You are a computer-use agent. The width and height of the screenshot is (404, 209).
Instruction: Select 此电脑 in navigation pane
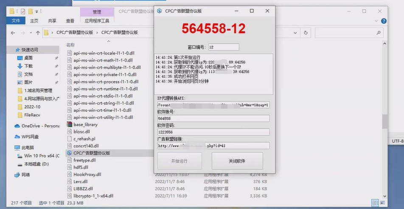pos(28,147)
